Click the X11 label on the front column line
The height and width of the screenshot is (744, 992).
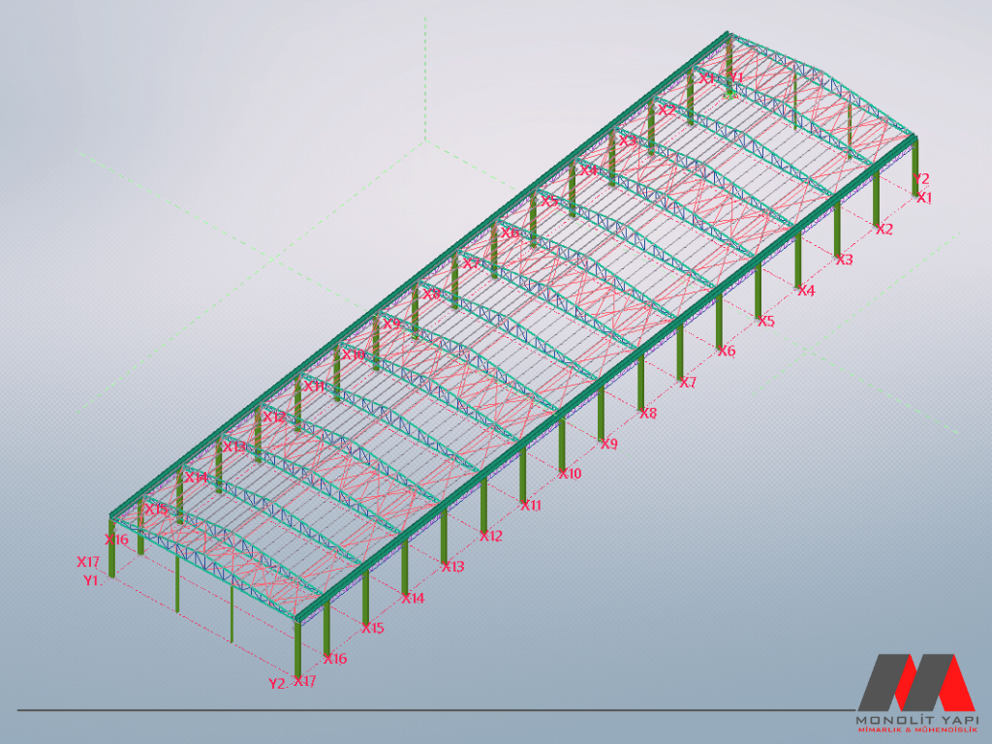[531, 506]
